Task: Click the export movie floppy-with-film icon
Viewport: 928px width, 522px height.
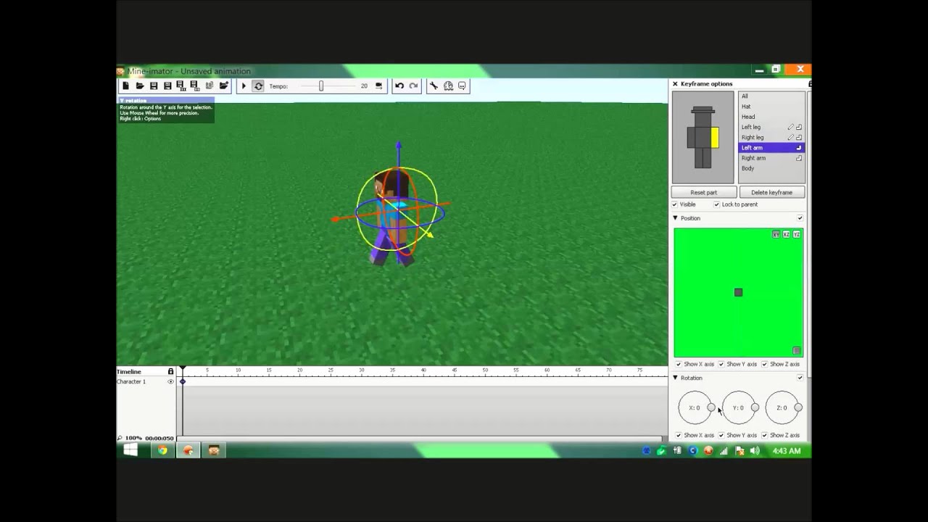Action: coord(181,86)
